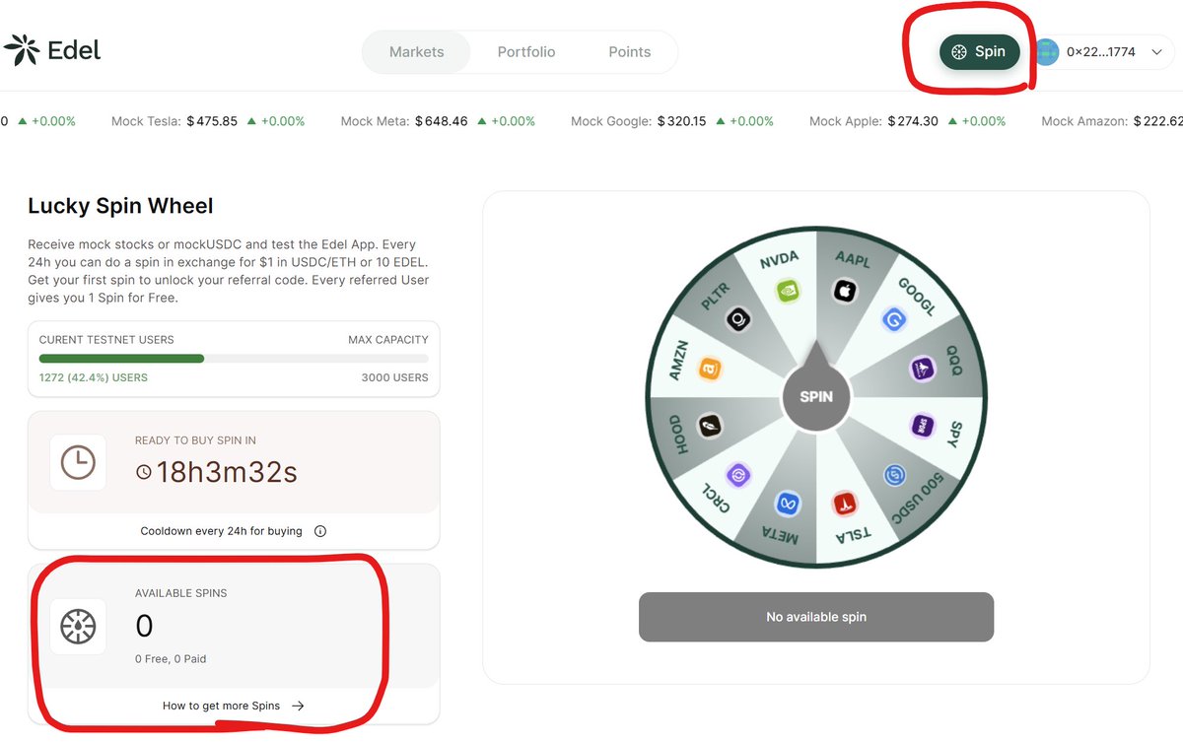Open the Points tab
Viewport: 1183px width, 742px height.
[x=630, y=52]
